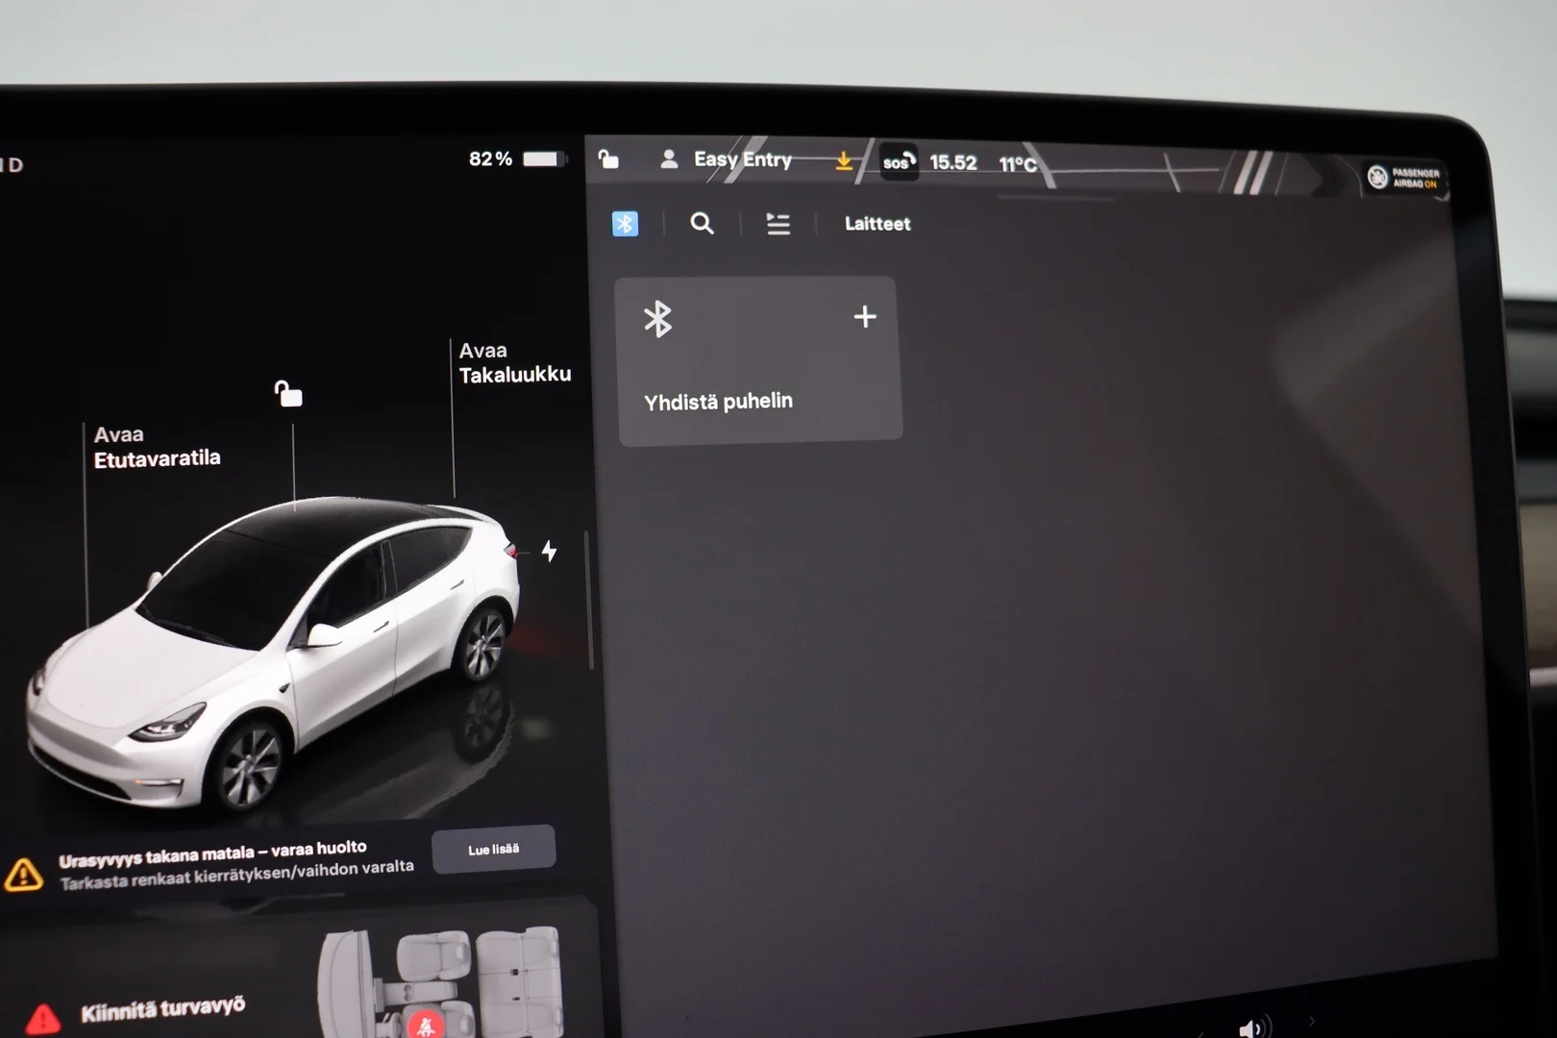Tap the Kiinnitä turvavyö message
Screen dimensions: 1557x1038
(x=162, y=1008)
